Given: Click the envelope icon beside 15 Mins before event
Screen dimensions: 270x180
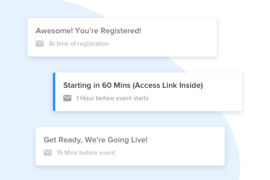Looking at the screenshot, I should (48, 153).
